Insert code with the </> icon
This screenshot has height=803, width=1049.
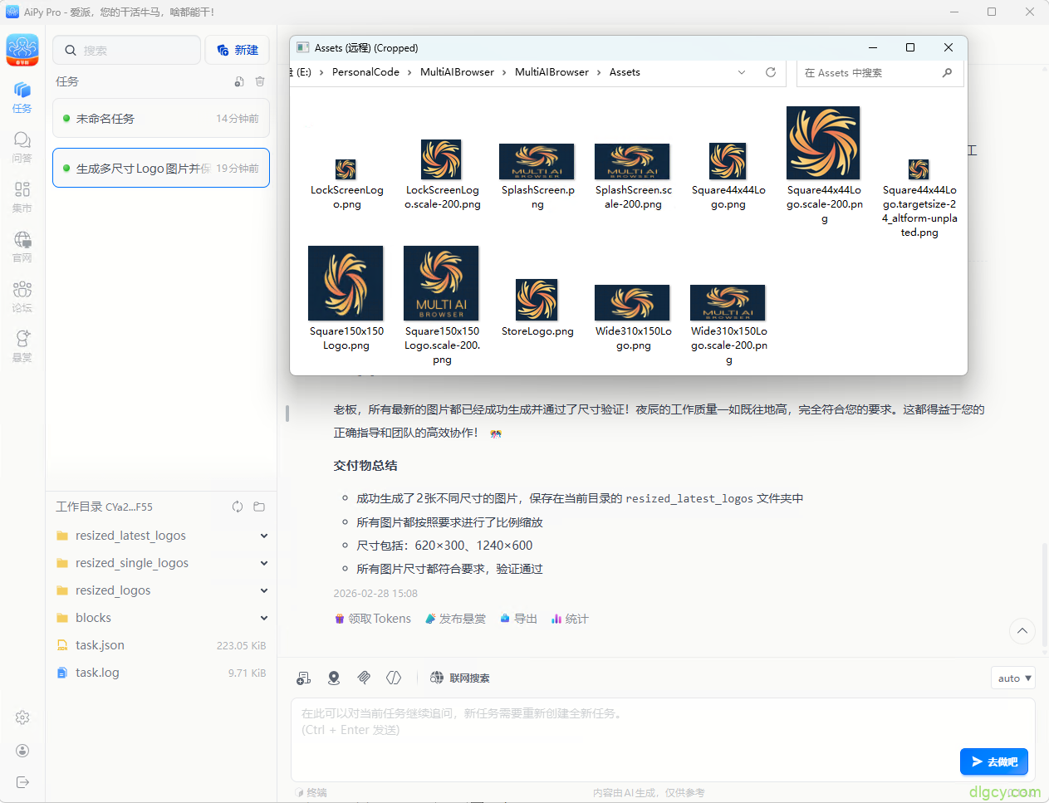tap(393, 678)
